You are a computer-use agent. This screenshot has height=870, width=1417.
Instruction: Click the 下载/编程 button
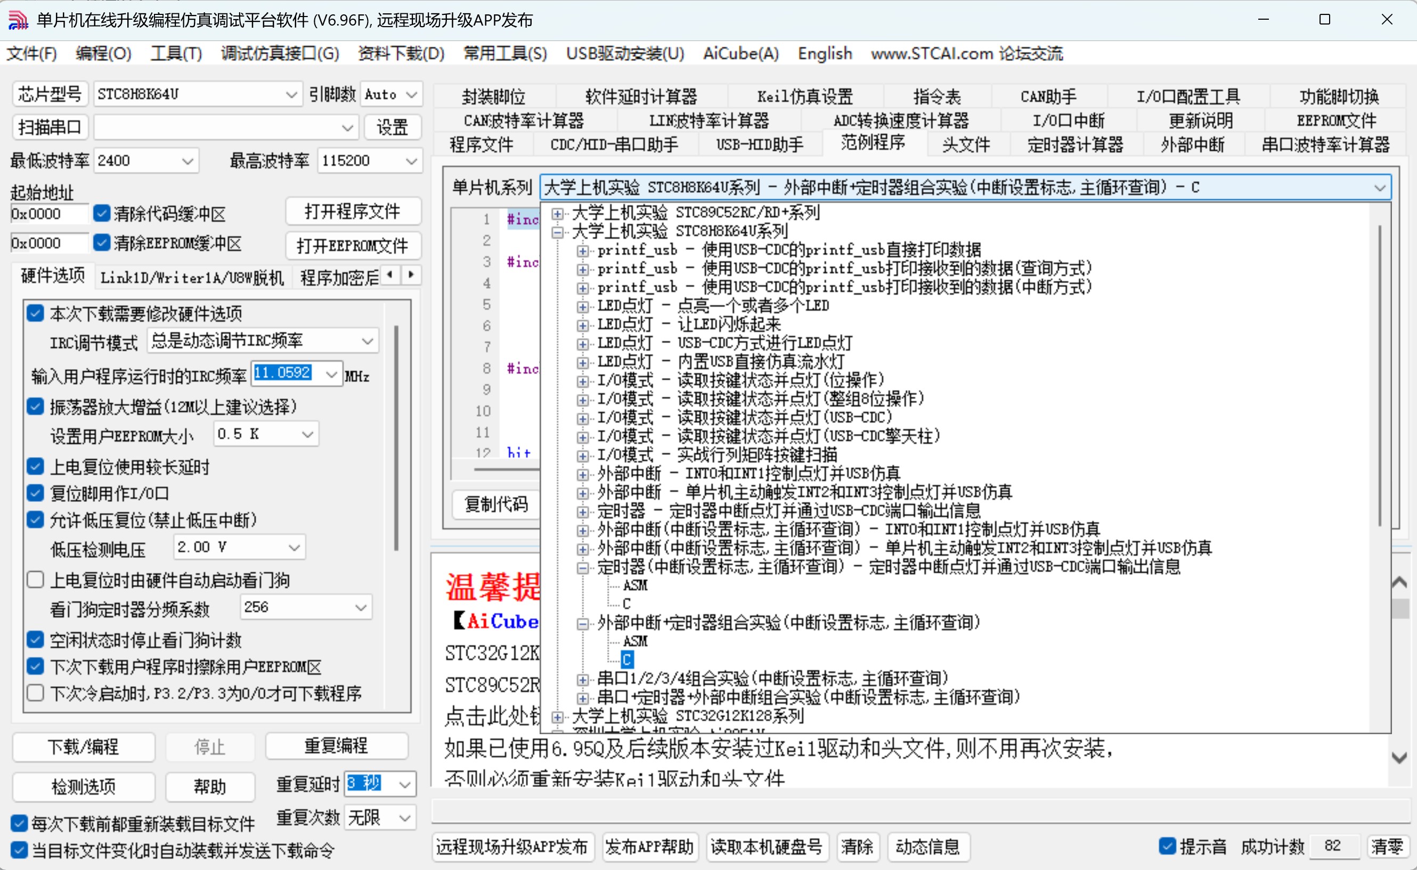pyautogui.click(x=84, y=747)
